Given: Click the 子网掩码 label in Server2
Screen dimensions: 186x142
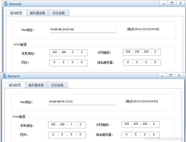Looking at the screenshot, I should click(104, 53).
